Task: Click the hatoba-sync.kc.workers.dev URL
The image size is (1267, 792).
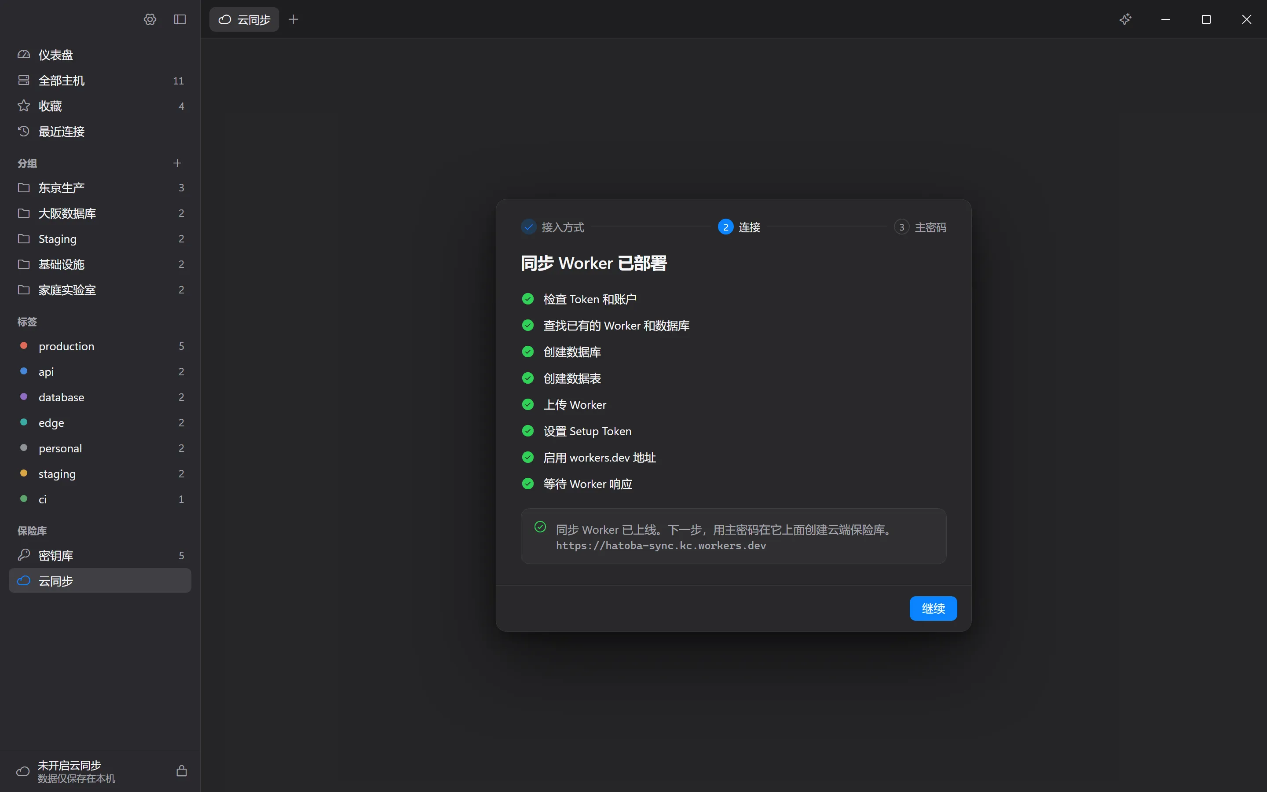Action: point(661,545)
